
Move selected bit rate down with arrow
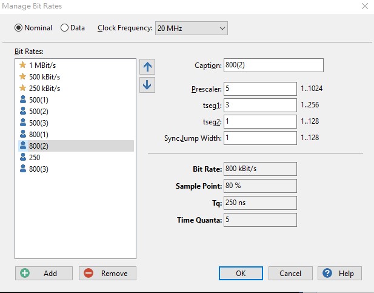147,85
